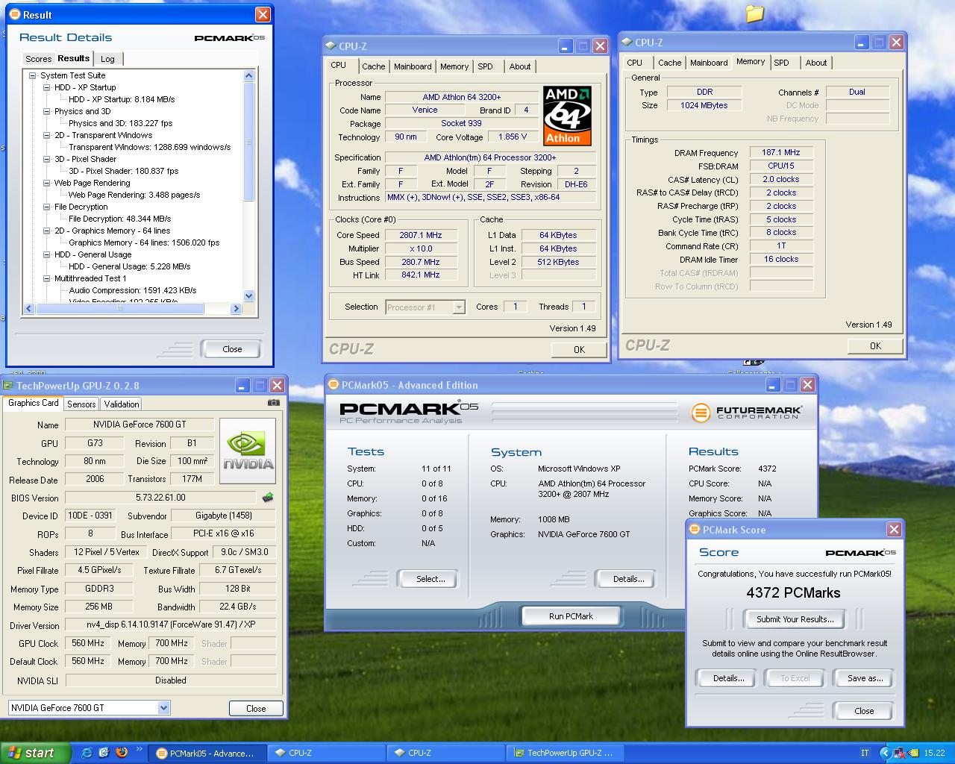Image resolution: width=955 pixels, height=764 pixels.
Task: Click the BIOS Version field 5.73.22.61.00
Action: tap(160, 498)
